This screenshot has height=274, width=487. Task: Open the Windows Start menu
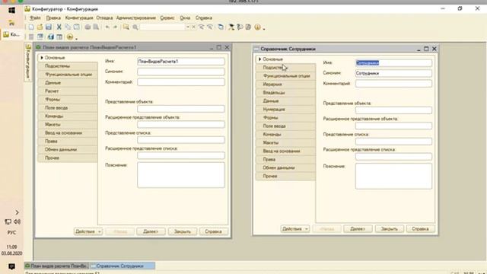12,10
